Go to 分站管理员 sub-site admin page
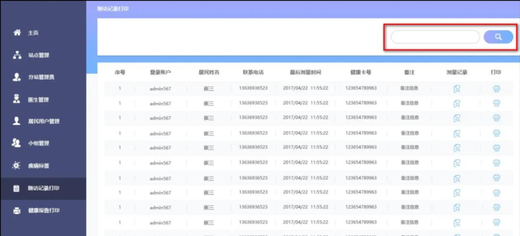 pyautogui.click(x=41, y=77)
